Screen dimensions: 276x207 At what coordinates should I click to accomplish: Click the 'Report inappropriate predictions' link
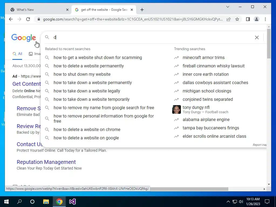click(x=260, y=145)
